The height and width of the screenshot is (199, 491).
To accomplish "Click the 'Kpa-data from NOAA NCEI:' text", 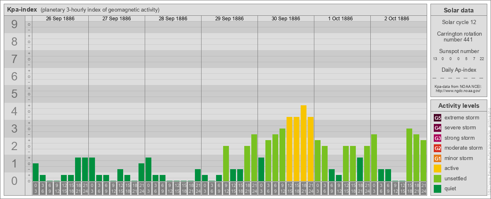I will click(x=459, y=86).
